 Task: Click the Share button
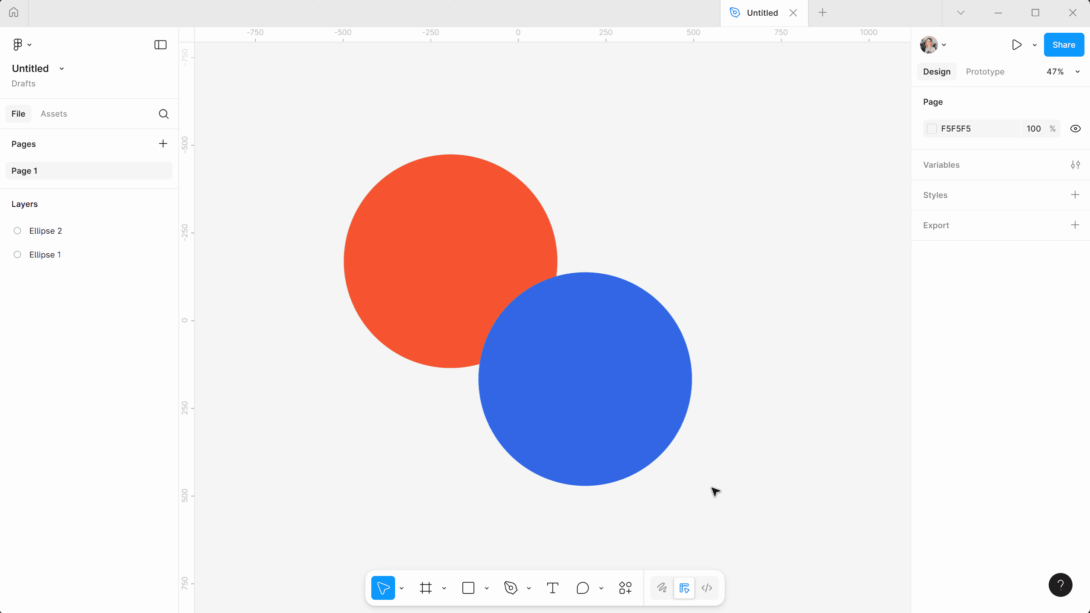pyautogui.click(x=1064, y=45)
